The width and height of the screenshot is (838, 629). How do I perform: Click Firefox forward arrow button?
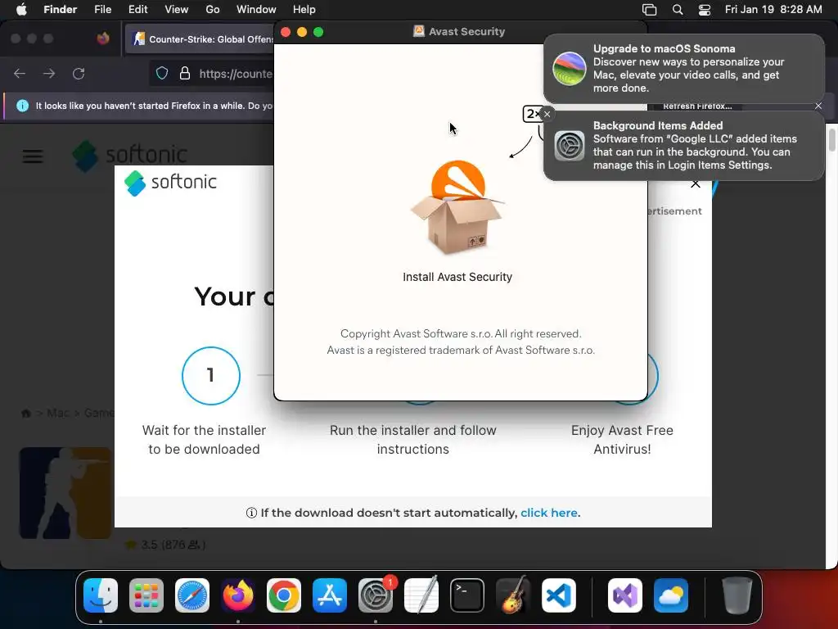49,73
